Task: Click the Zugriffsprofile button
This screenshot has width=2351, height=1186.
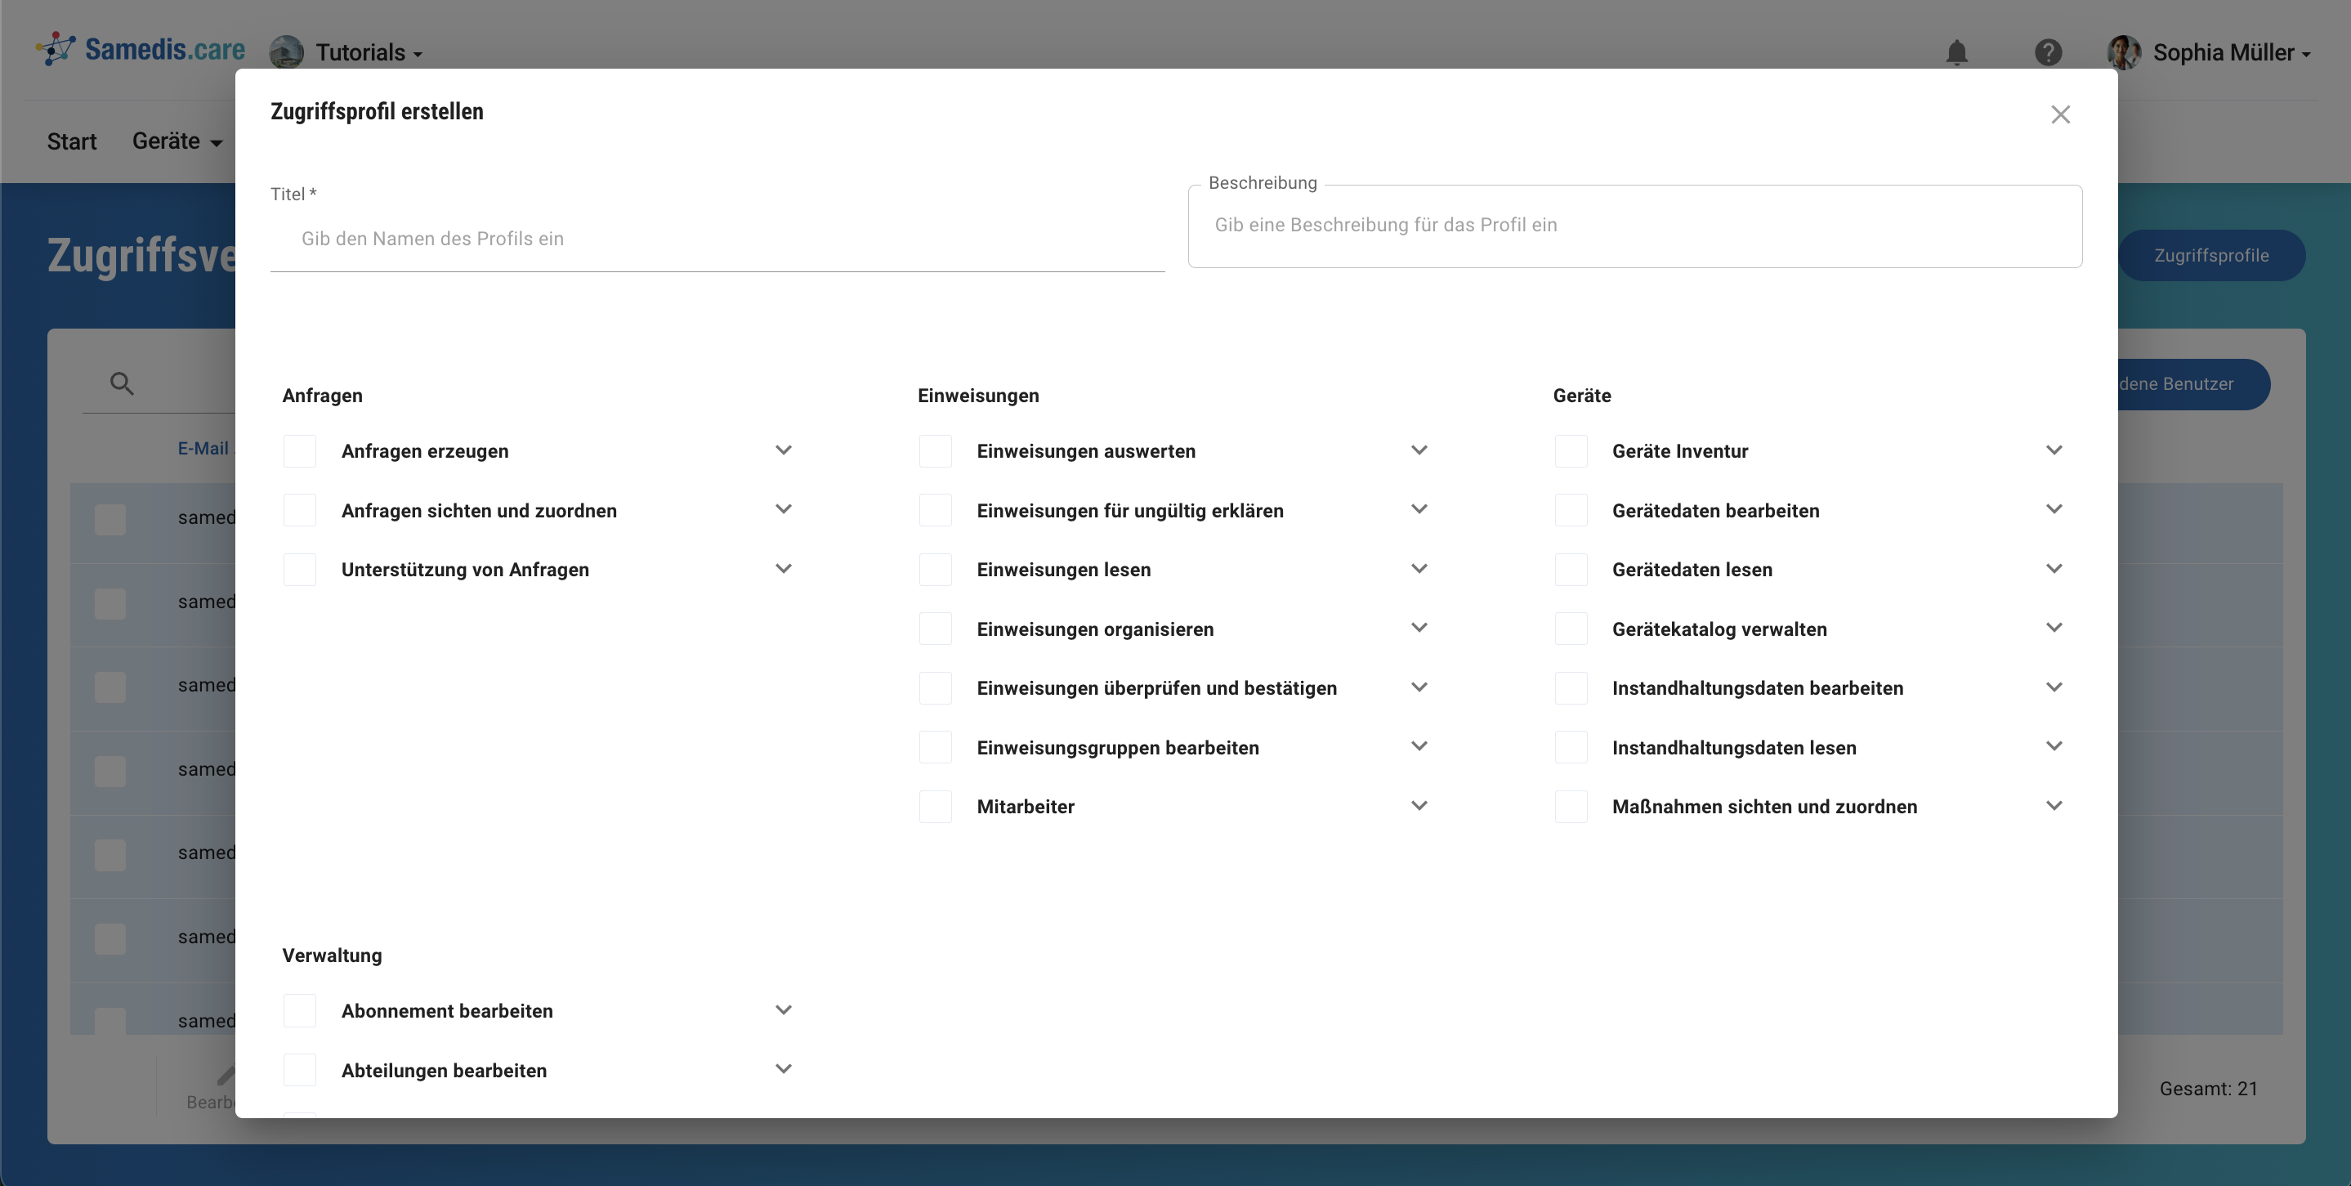Action: (x=2210, y=256)
